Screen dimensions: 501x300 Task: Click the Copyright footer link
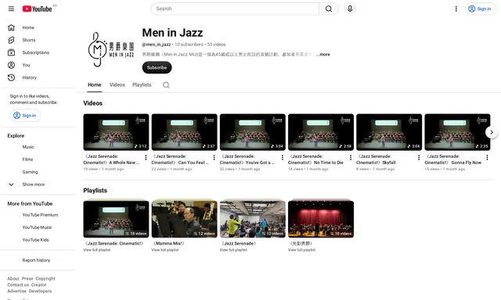(45, 279)
